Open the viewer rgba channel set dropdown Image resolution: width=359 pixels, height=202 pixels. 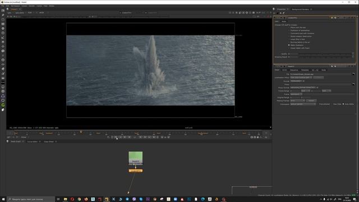coord(10,13)
